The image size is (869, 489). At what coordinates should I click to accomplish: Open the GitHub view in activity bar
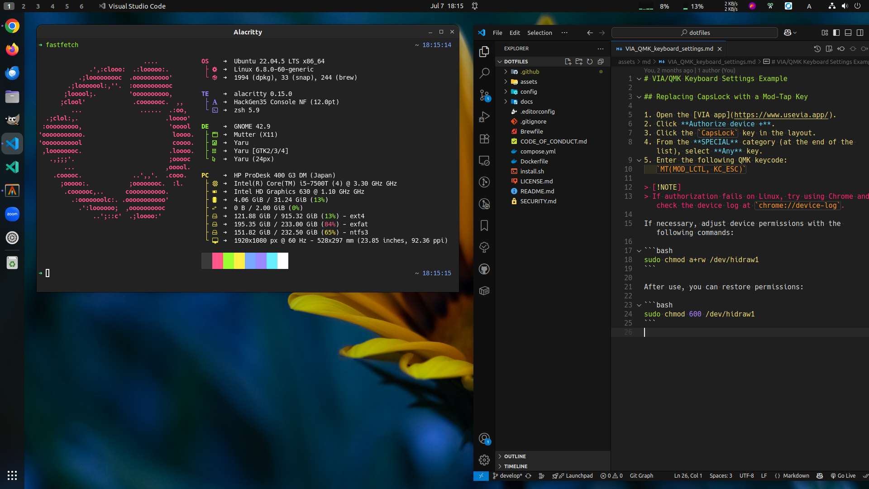484,269
